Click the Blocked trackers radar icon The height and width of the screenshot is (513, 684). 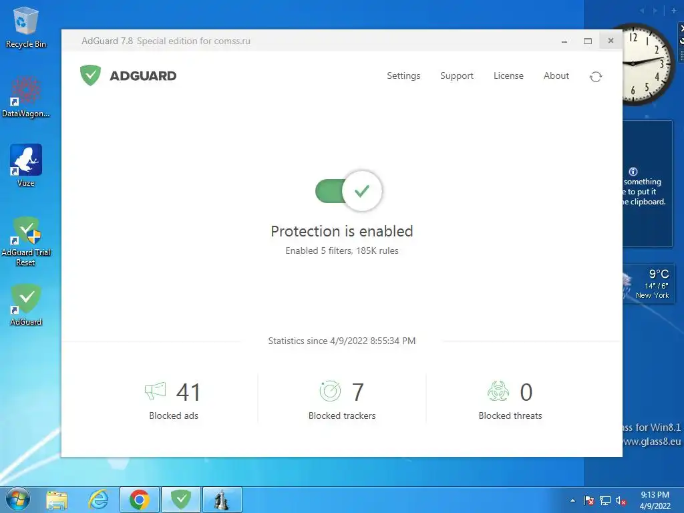[x=330, y=391]
